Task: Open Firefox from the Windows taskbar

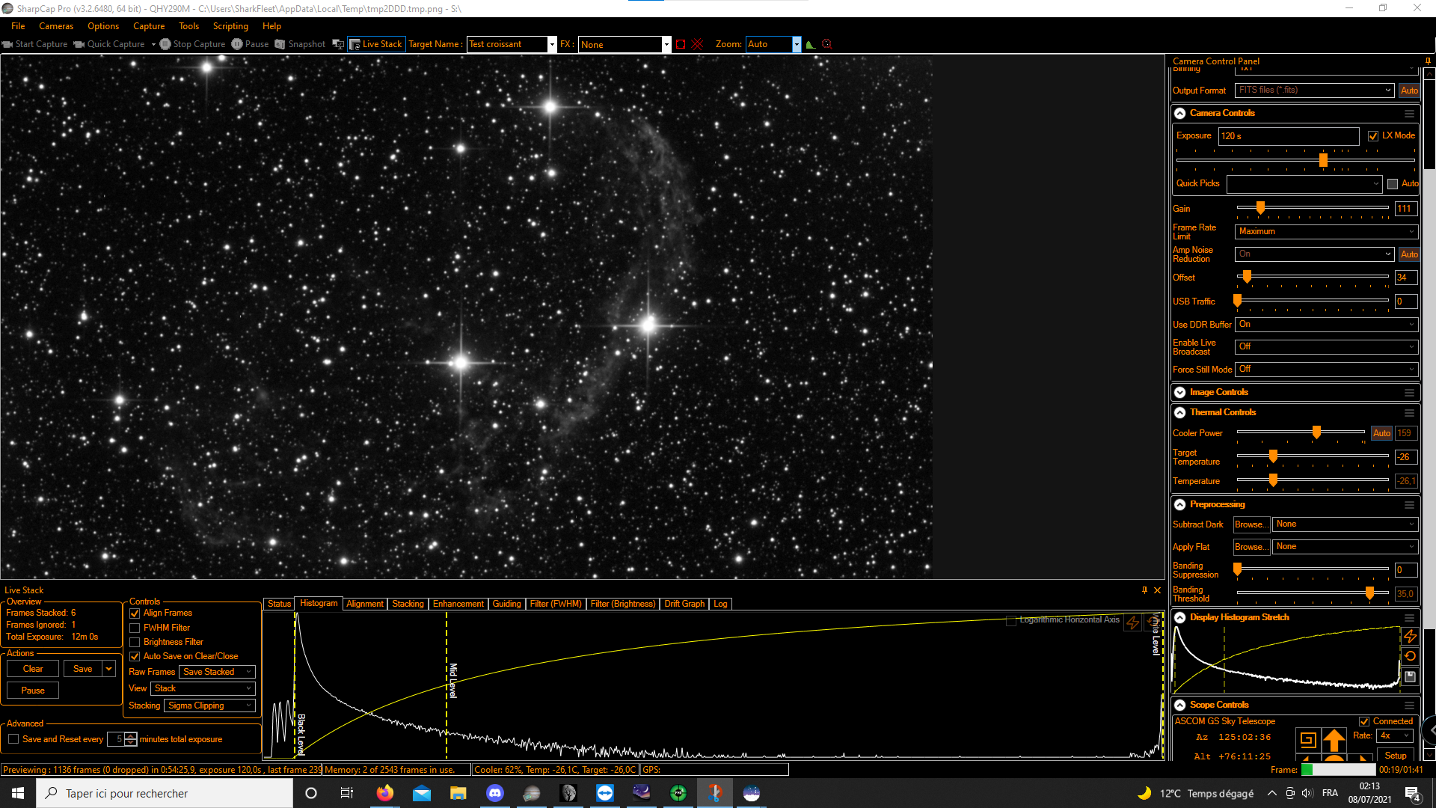Action: coord(385,793)
